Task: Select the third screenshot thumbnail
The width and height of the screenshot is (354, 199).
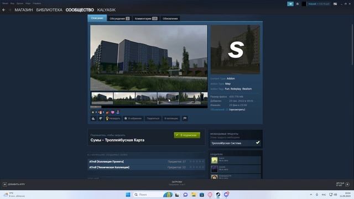Action: click(x=146, y=98)
